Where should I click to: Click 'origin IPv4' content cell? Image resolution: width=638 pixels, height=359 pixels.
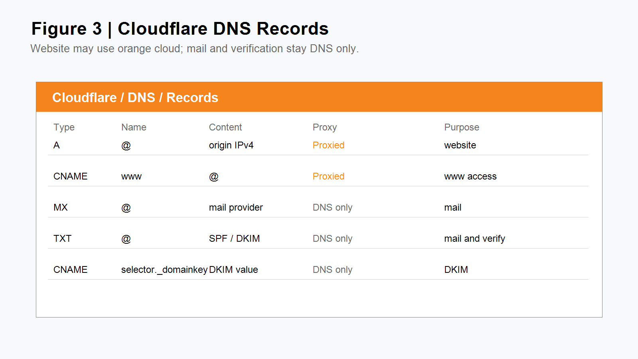point(231,145)
